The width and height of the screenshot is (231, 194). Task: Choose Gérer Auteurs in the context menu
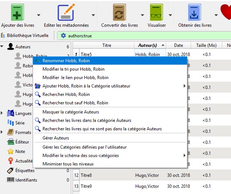110,138
